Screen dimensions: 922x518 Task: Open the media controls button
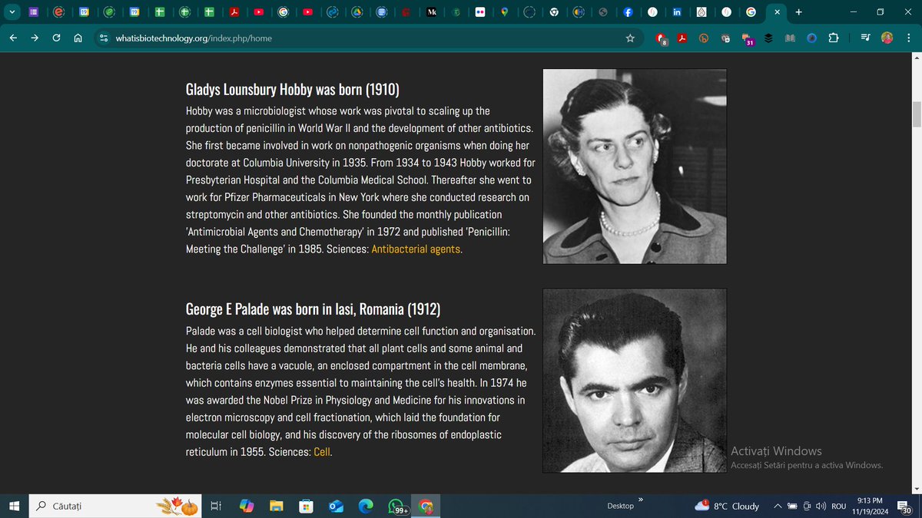click(866, 38)
